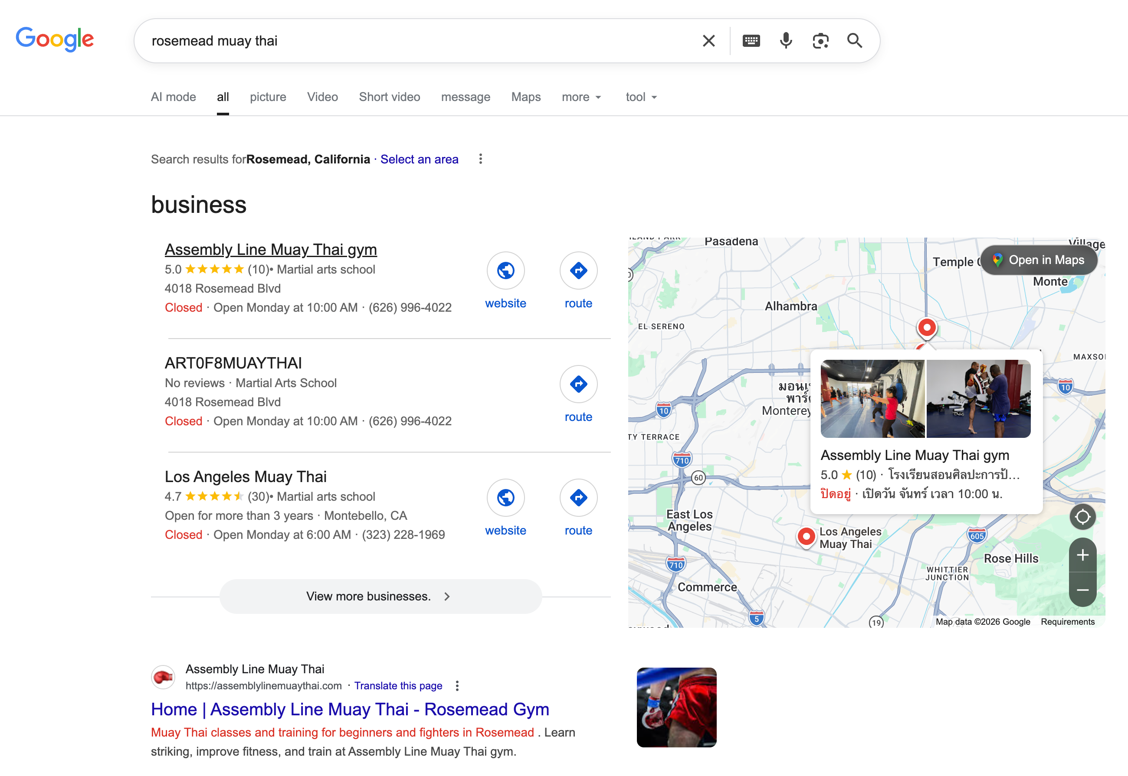1128x776 pixels.
Task: Open the message tab
Action: pyautogui.click(x=465, y=97)
